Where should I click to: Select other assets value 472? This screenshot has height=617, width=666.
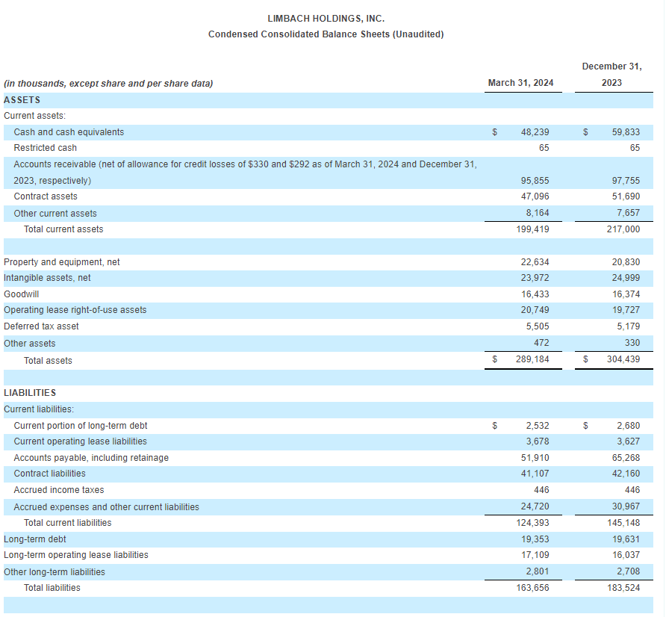coord(541,343)
